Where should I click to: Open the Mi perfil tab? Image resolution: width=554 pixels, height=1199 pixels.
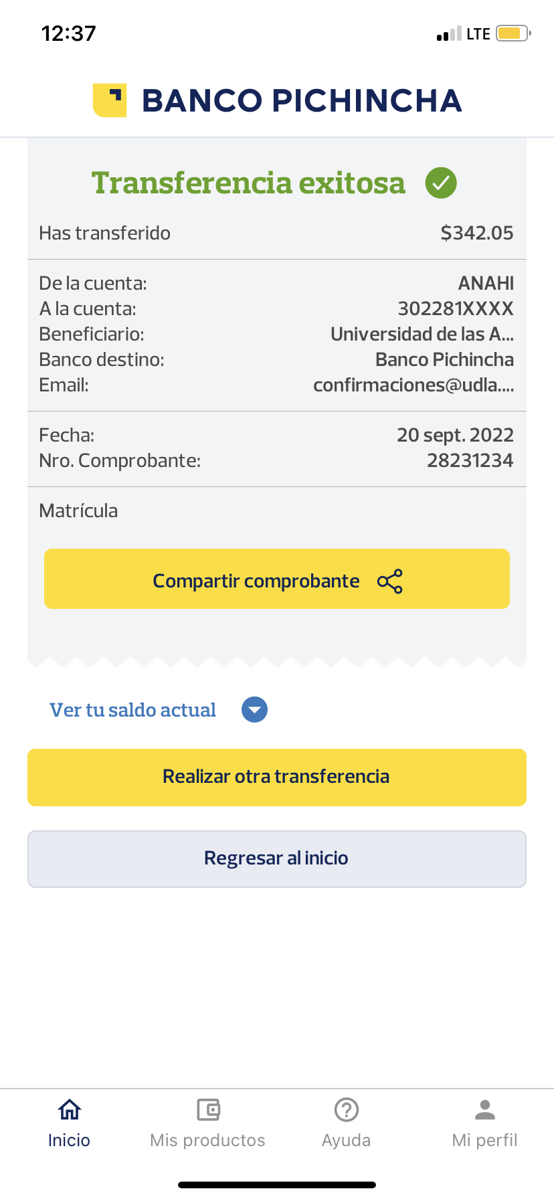(484, 1139)
